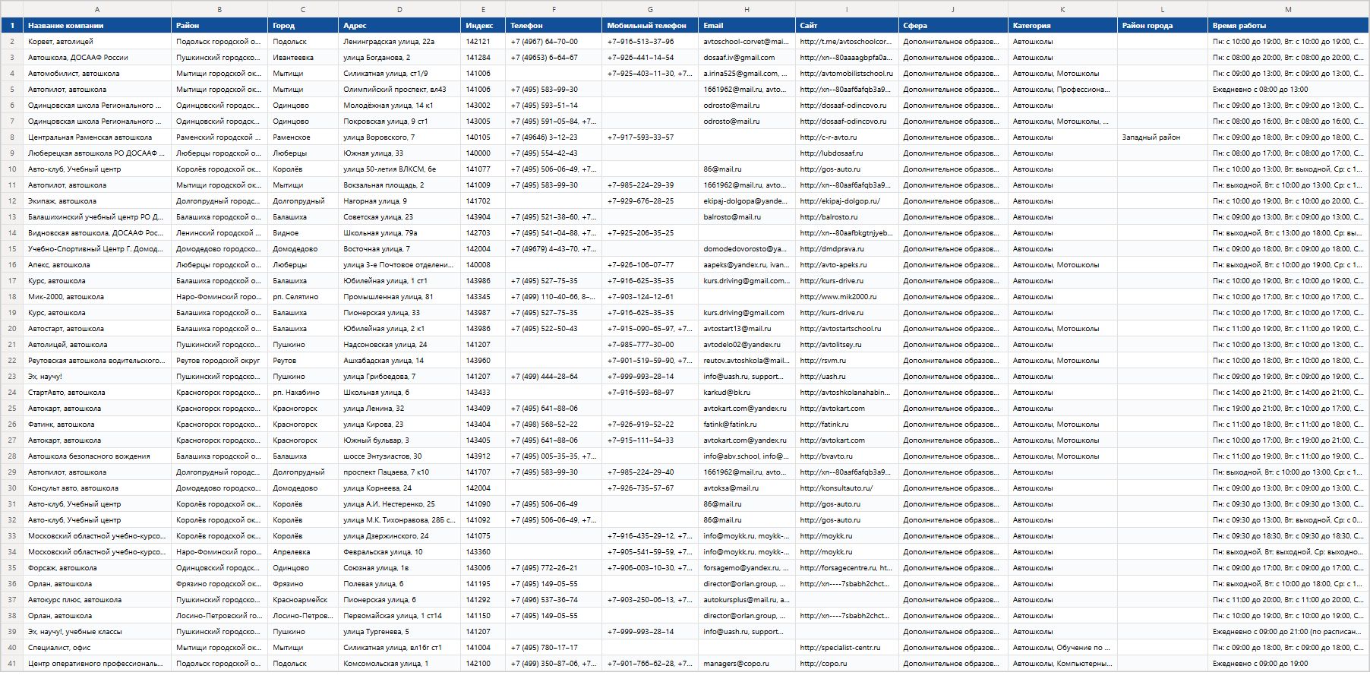
Task: Click the 'Сфера' header cell
Action: pos(953,25)
